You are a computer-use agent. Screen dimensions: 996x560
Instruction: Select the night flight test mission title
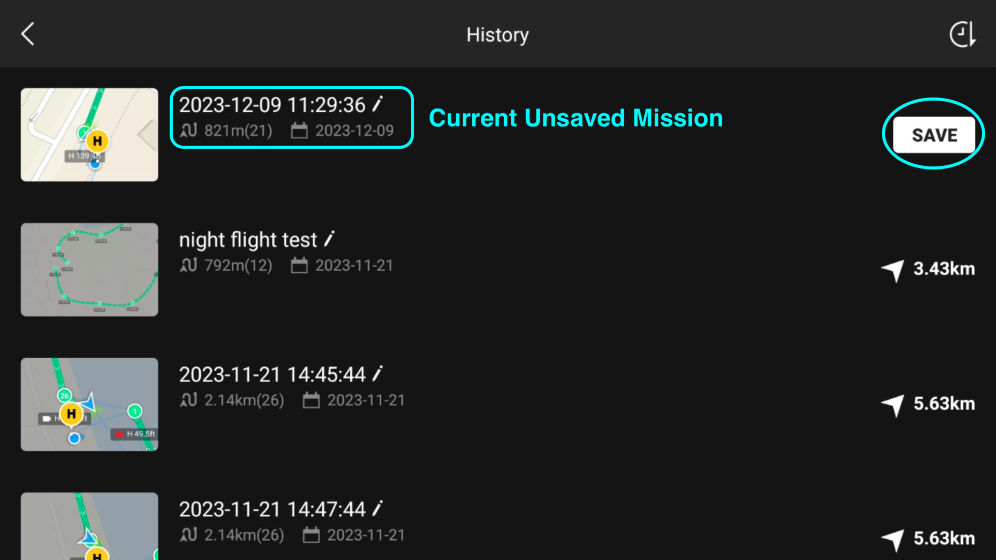tap(248, 240)
